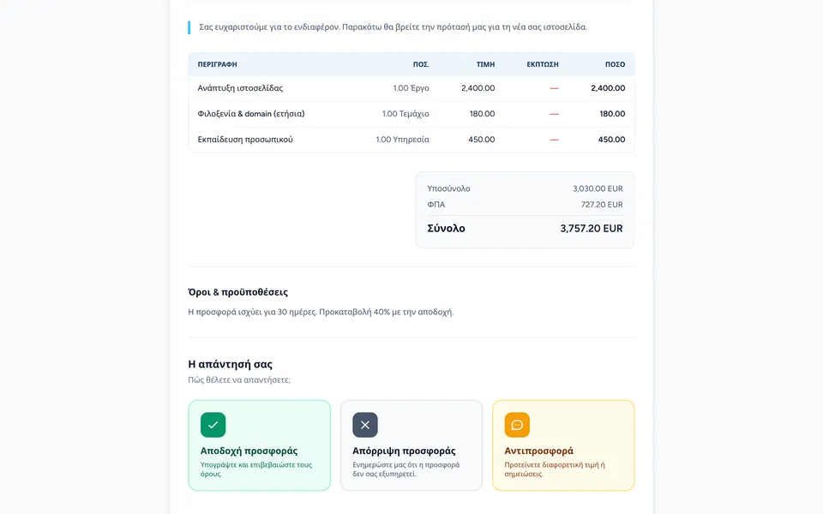Click the discount dash in Φιλοξενία & domain row
823x514 pixels.
tap(554, 114)
